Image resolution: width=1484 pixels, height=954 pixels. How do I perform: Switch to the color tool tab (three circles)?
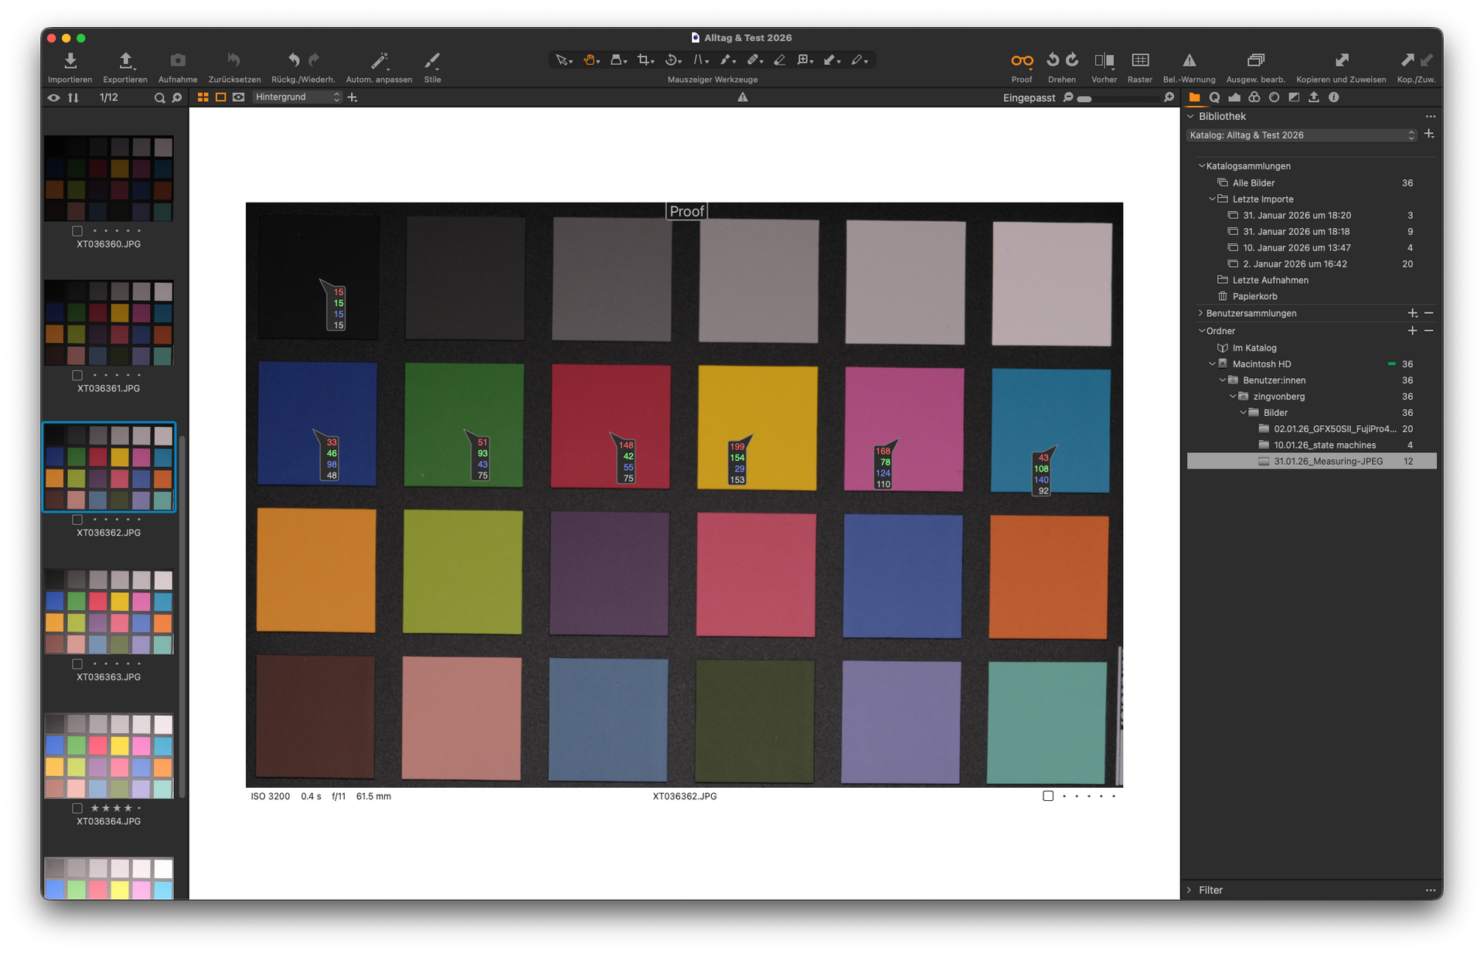(x=1254, y=97)
